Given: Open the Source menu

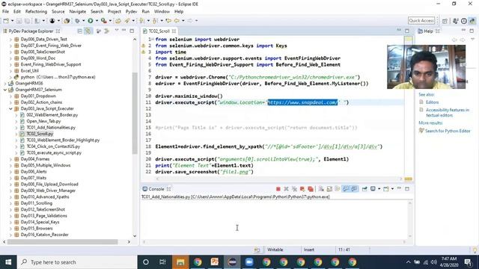Looking at the screenshot, I should coord(58,12).
